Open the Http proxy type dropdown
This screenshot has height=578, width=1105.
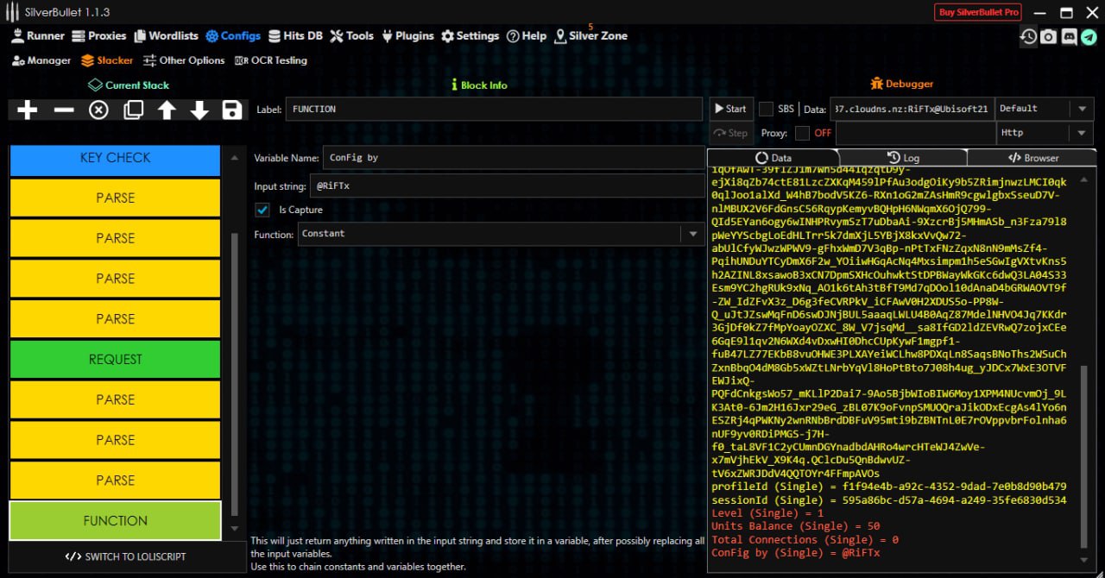tap(1081, 133)
